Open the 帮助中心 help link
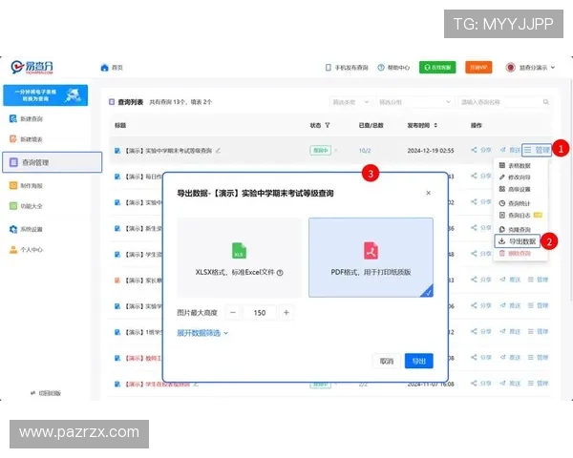Viewport: 573px width, 458px height. [x=393, y=68]
